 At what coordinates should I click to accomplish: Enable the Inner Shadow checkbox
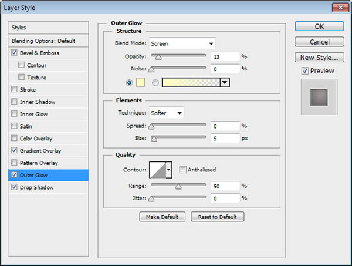click(14, 102)
